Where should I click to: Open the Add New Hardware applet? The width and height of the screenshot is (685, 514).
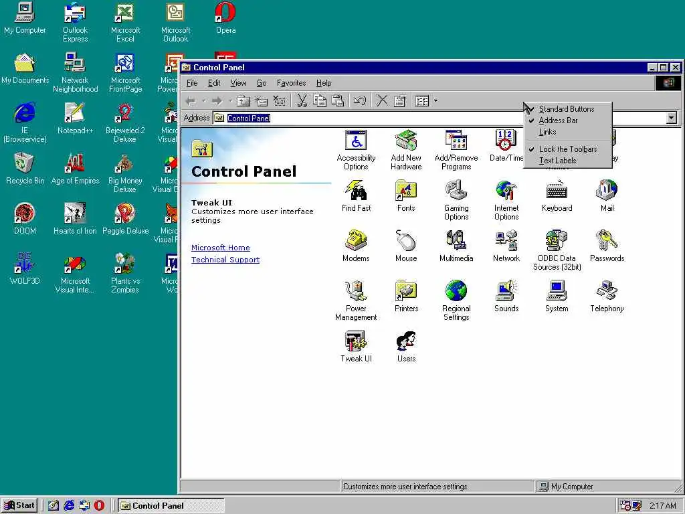point(406,150)
